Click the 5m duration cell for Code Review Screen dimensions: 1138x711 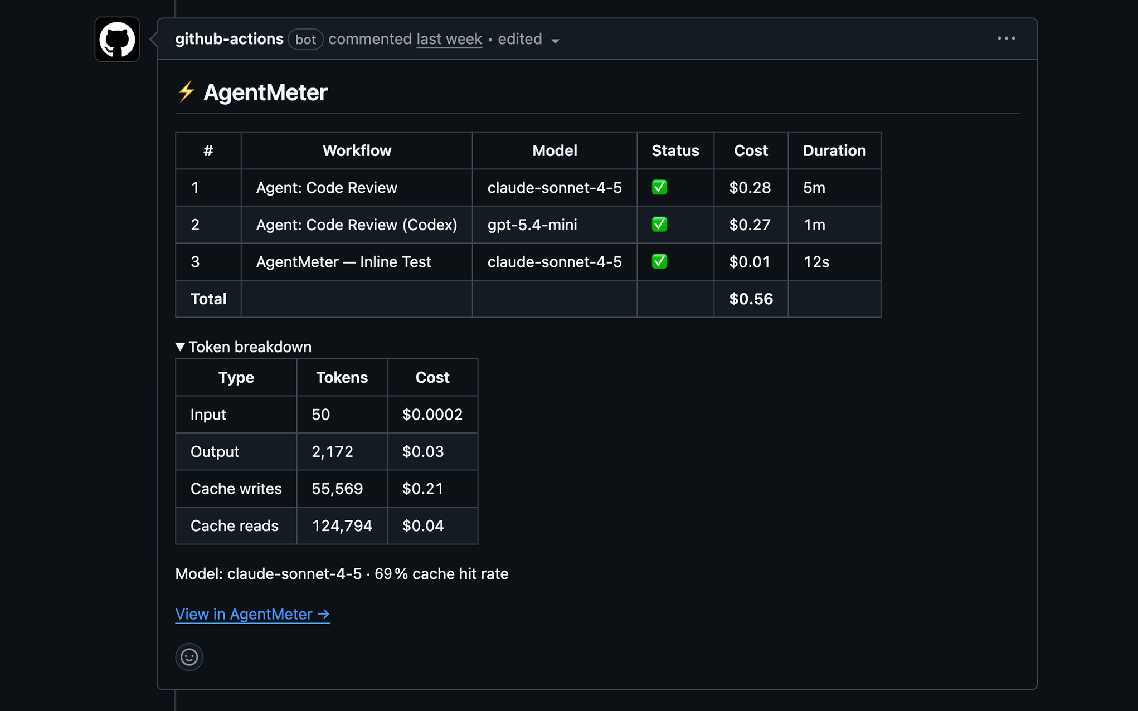click(x=814, y=188)
